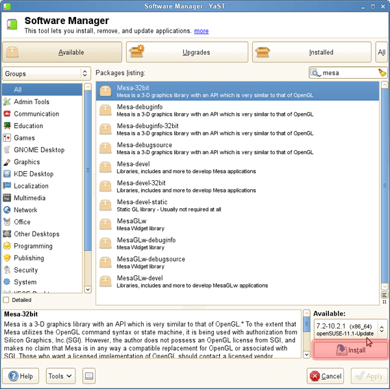Open search options magnifier icon
390x389 pixels.
click(315, 73)
